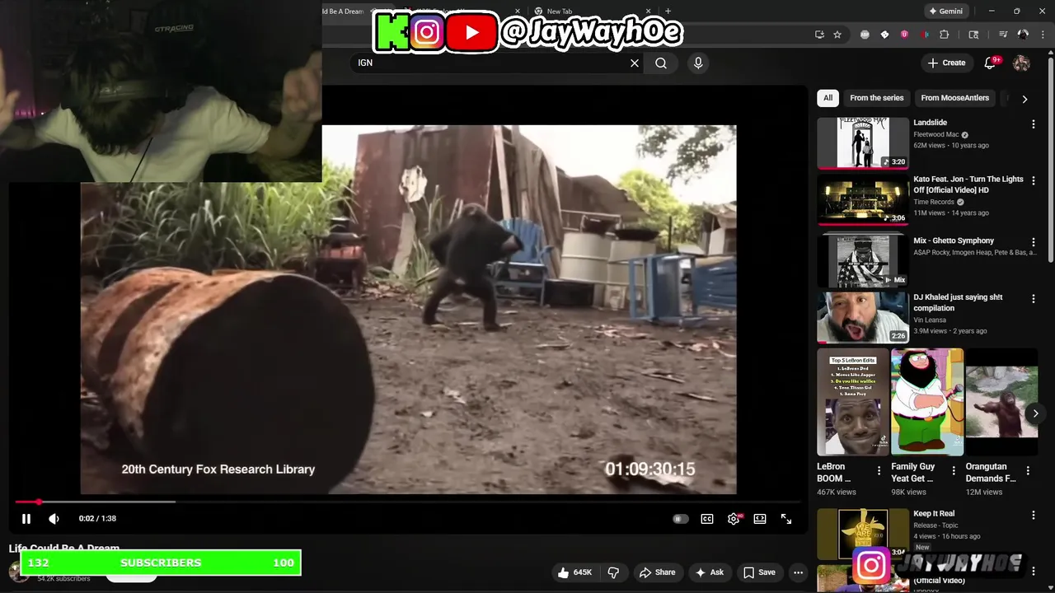
Task: Open YouTube notifications bell
Action: point(991,63)
